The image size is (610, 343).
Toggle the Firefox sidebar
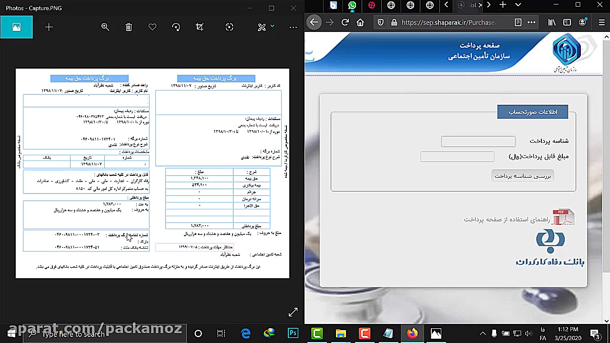[567, 22]
